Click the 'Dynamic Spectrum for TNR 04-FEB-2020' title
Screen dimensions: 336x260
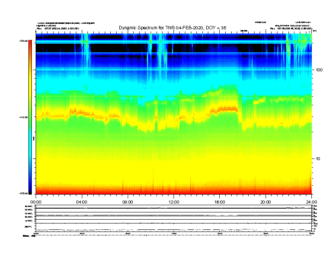coord(173,28)
